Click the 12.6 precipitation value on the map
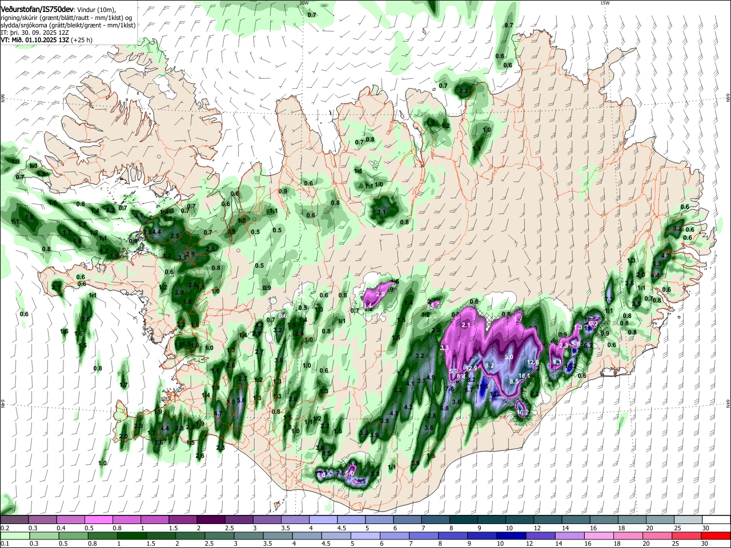 (x=533, y=362)
